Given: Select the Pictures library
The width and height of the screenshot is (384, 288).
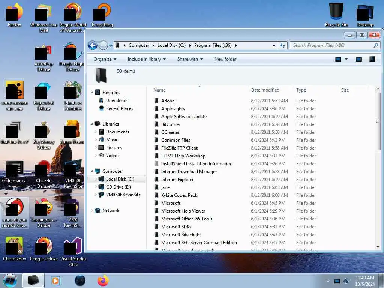Looking at the screenshot, I should [114, 148].
